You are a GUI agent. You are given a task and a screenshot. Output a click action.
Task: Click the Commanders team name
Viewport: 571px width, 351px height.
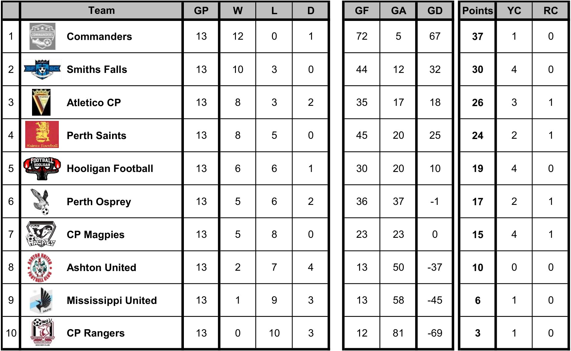click(99, 37)
